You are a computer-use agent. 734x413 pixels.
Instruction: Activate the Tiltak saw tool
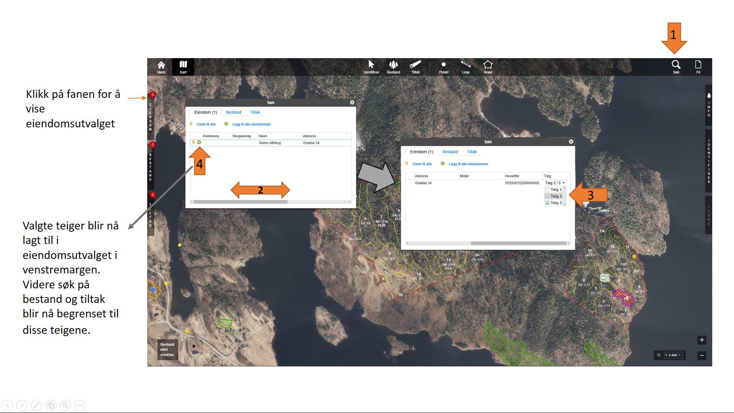click(x=415, y=67)
